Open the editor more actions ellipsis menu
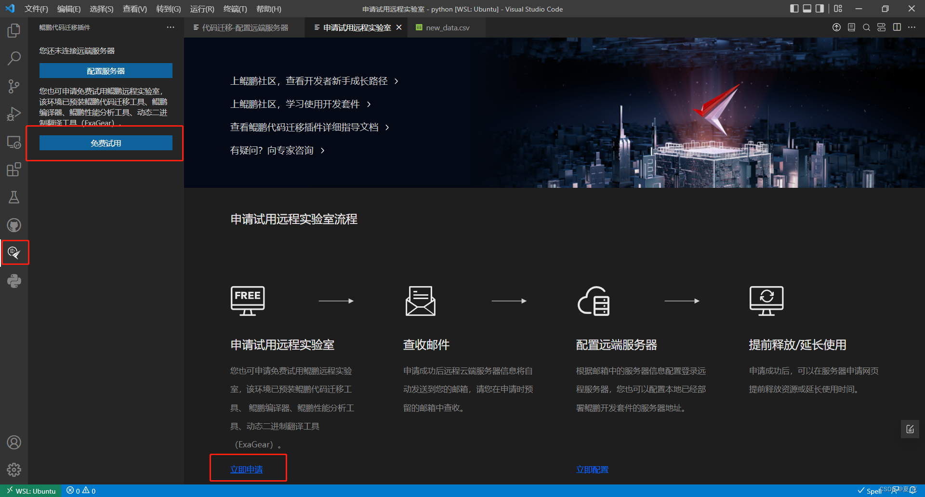Image resolution: width=925 pixels, height=497 pixels. pos(912,27)
